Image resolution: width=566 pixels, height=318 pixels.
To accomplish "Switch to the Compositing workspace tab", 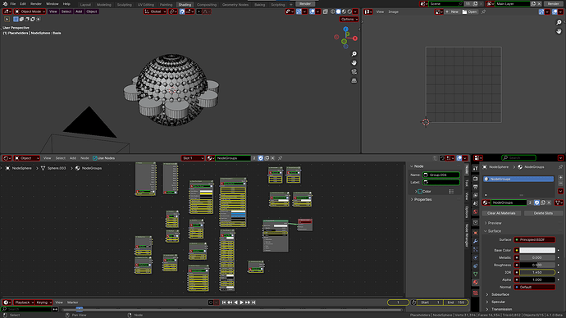I will tap(207, 5).
